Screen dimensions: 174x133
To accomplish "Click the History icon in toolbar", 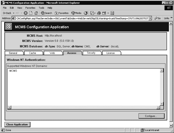I will click(86, 13).
